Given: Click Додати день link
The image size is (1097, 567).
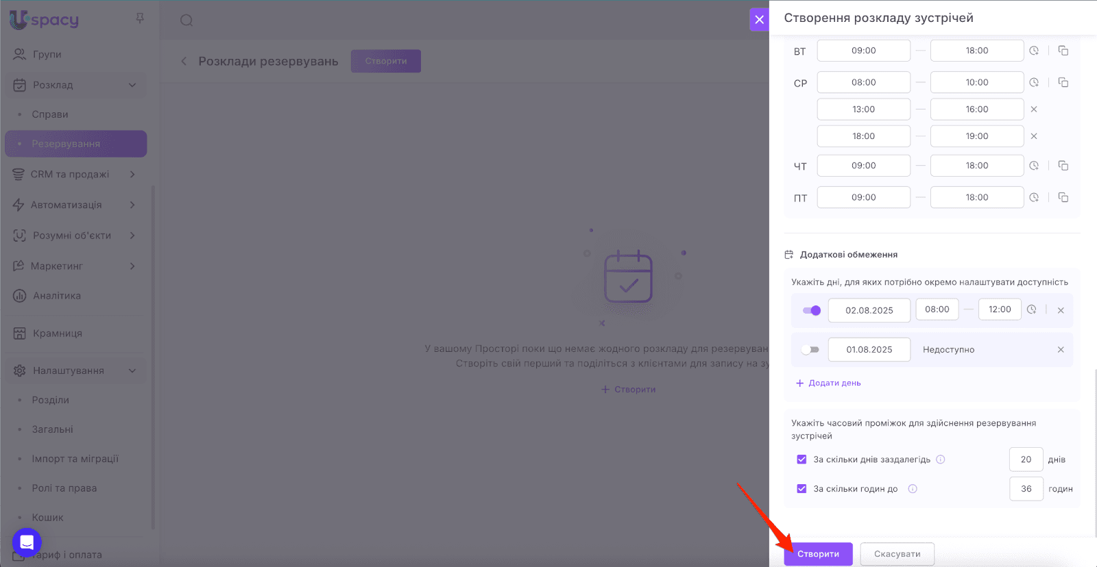Looking at the screenshot, I should (828, 383).
